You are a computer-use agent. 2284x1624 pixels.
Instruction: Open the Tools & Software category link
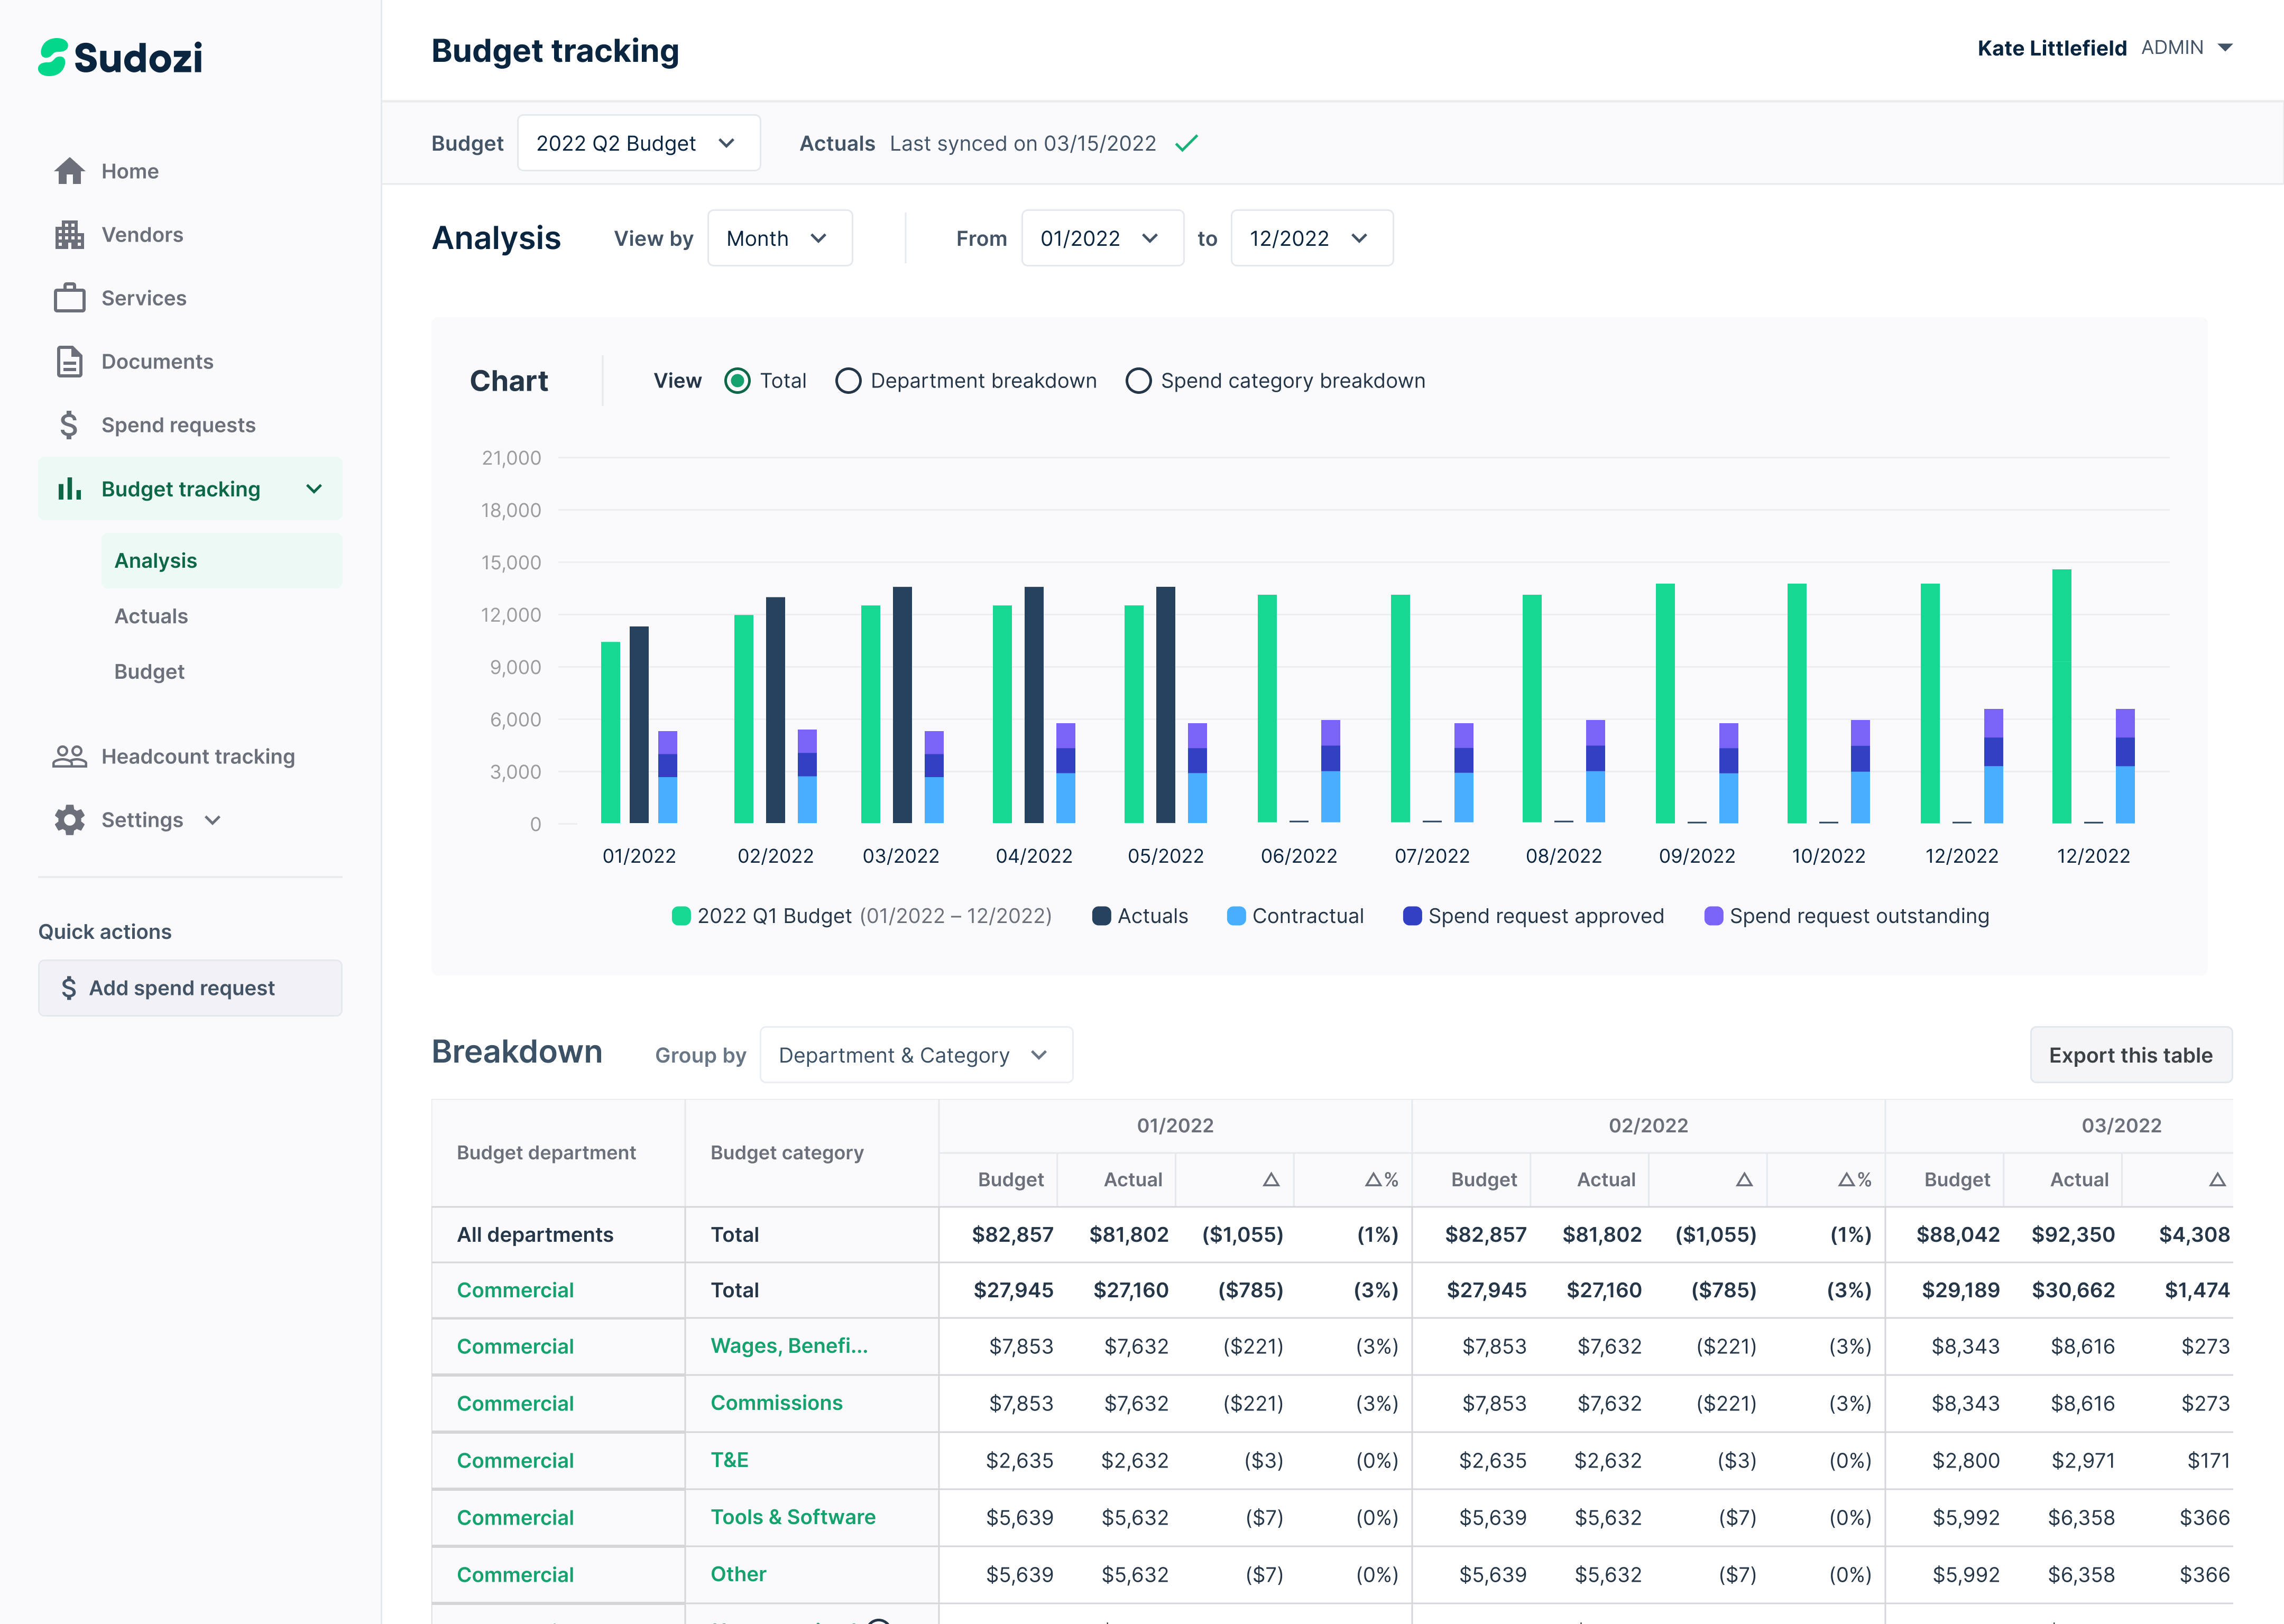[793, 1517]
